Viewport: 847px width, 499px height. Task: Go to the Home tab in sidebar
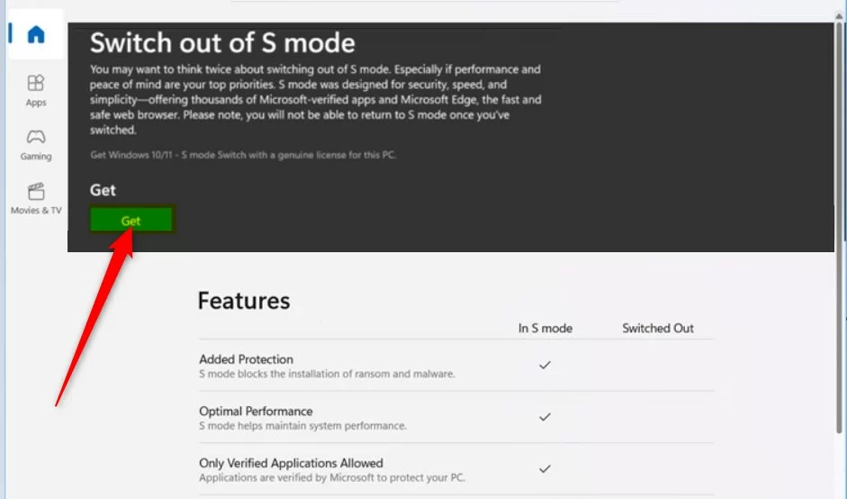tap(35, 35)
